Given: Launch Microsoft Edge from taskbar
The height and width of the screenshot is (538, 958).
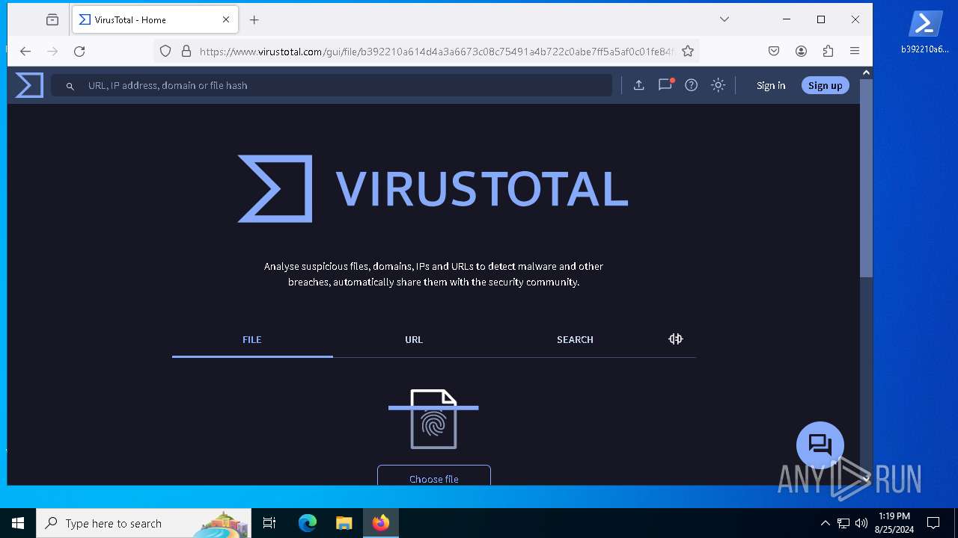Looking at the screenshot, I should (x=308, y=523).
